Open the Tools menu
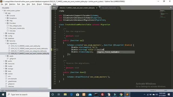Viewport: 173px width, 97px height. 34,4
